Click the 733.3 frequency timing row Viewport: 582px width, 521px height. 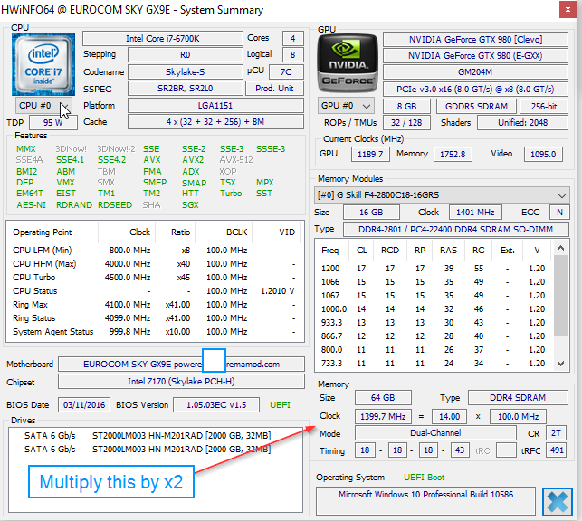(434, 364)
